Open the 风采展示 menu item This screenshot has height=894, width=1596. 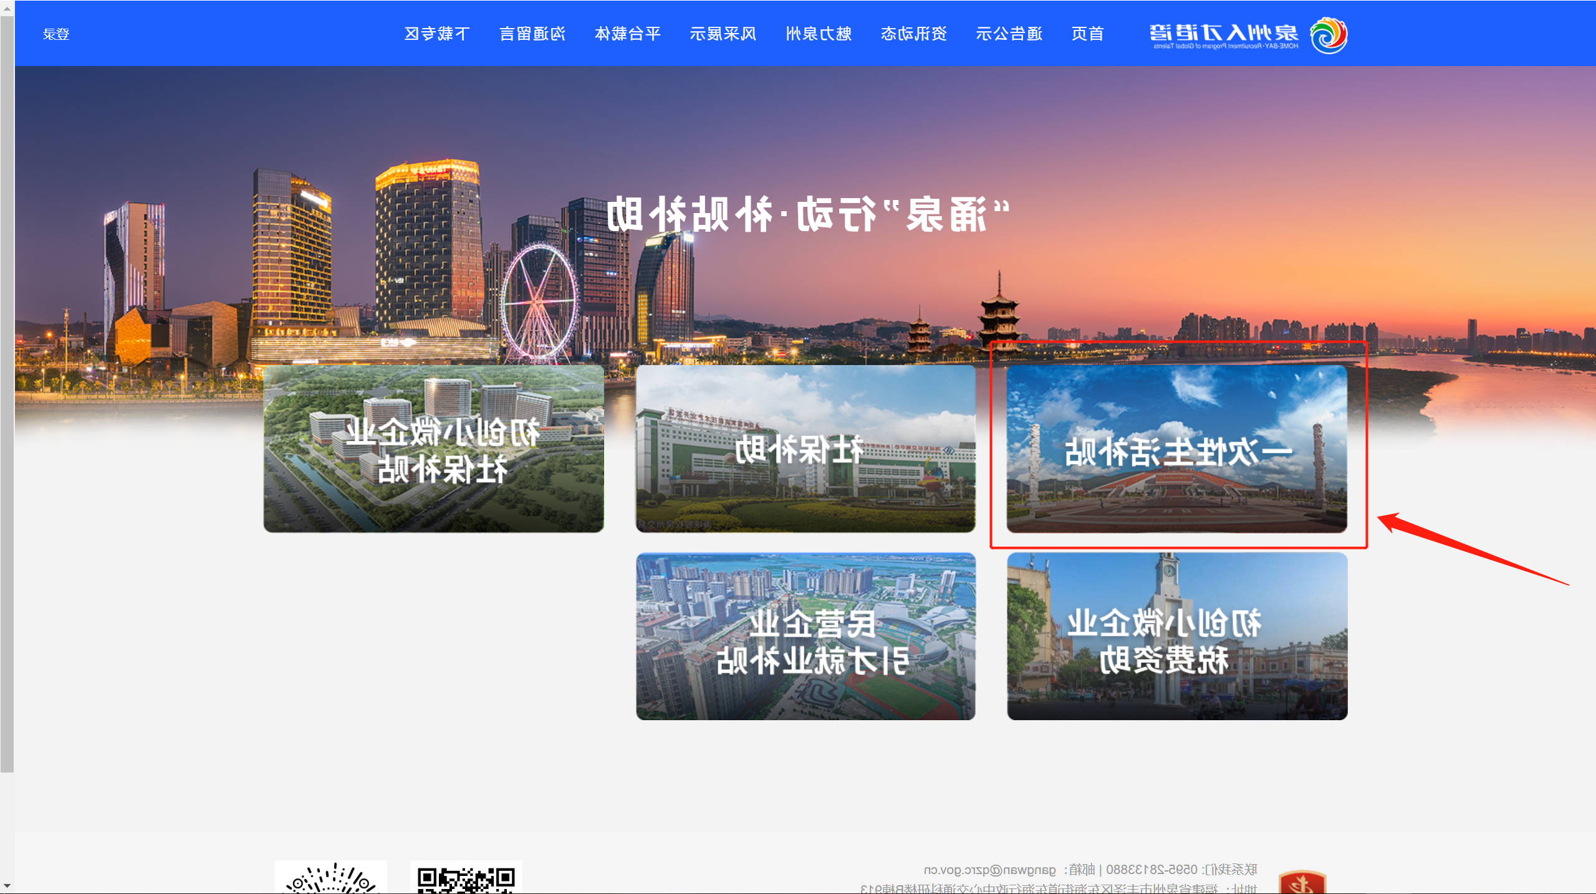(x=723, y=34)
